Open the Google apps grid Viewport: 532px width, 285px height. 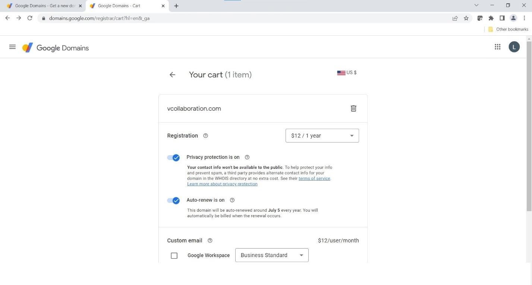497,47
